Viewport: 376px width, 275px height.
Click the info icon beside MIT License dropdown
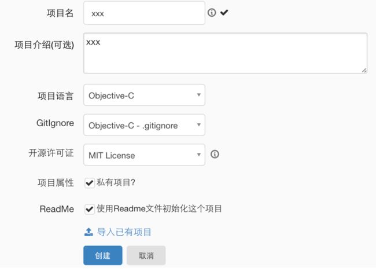[215, 154]
